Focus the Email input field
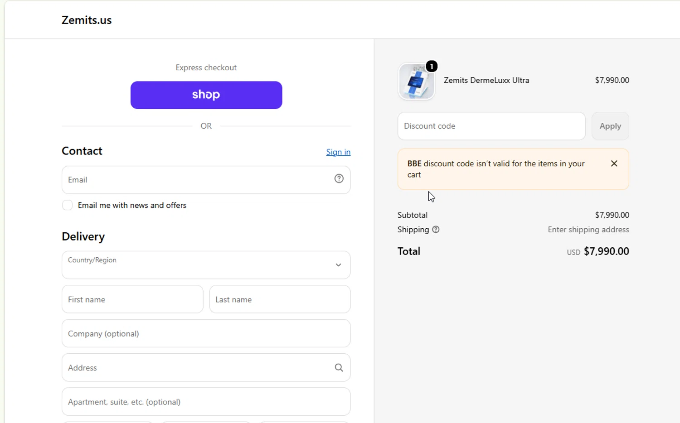The image size is (680, 423). coord(206,180)
